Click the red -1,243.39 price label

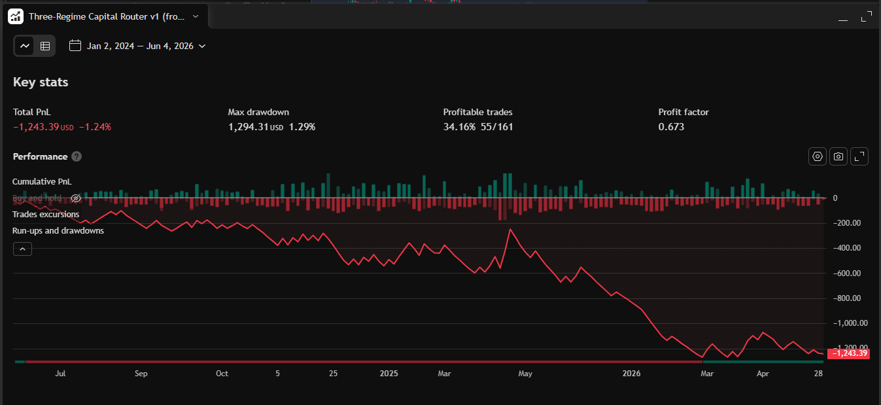[849, 353]
